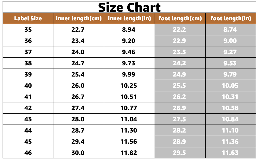Select label size 46 cell

28,153
